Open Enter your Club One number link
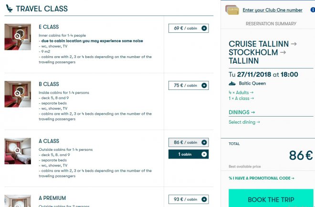 click(272, 10)
